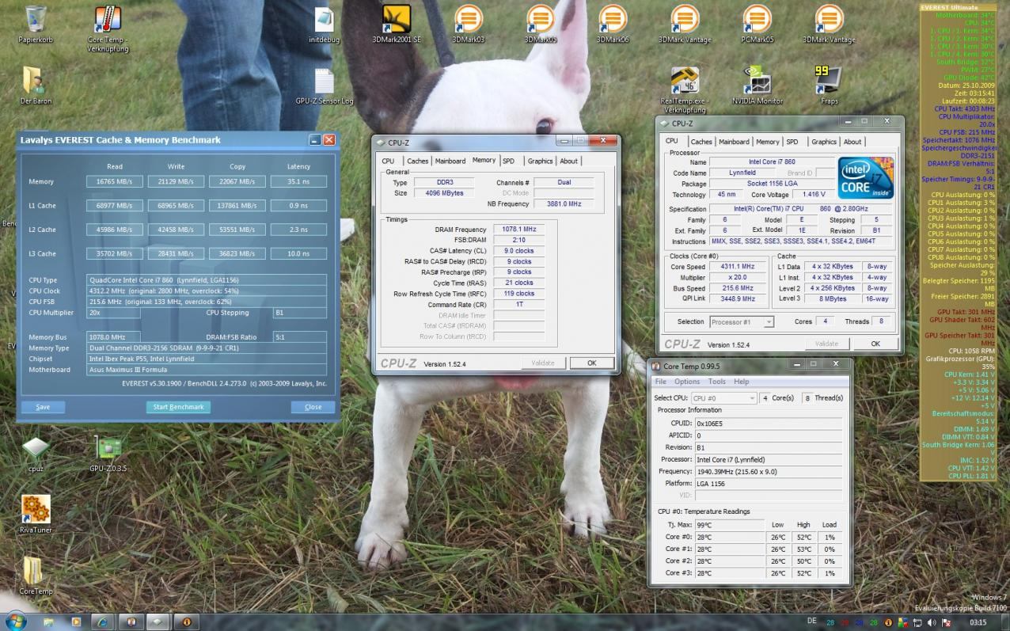Launch the Fraps desktop shortcut

click(829, 86)
